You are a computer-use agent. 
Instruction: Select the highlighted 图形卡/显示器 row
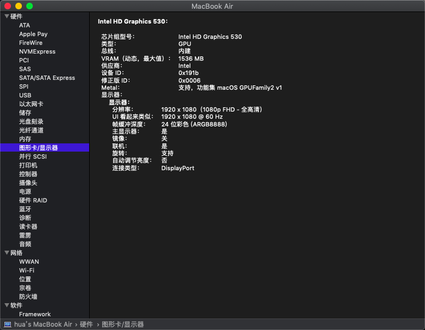(45, 148)
